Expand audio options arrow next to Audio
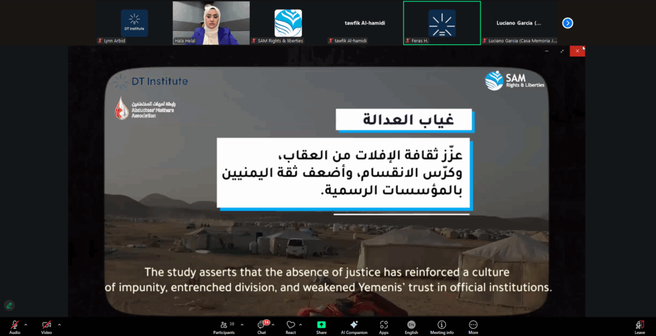Image resolution: width=656 pixels, height=336 pixels. click(x=26, y=324)
